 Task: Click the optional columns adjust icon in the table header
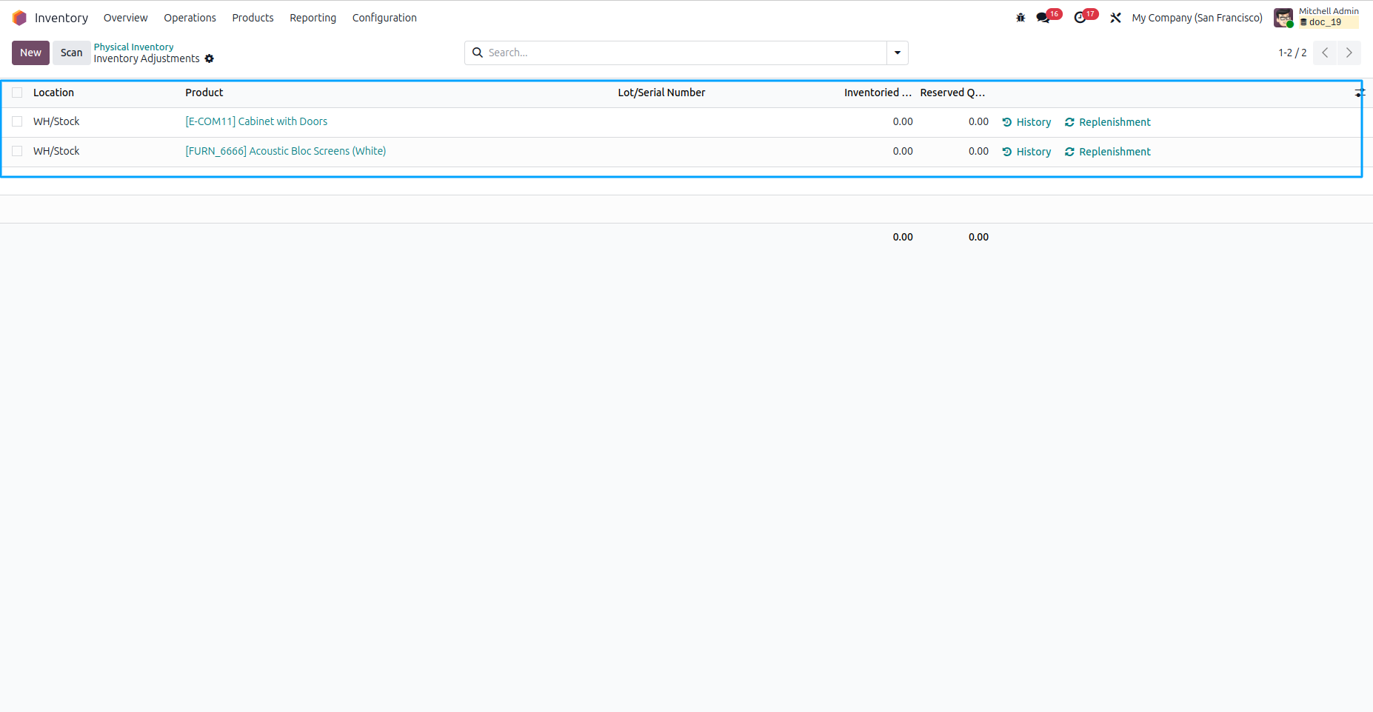coord(1360,93)
